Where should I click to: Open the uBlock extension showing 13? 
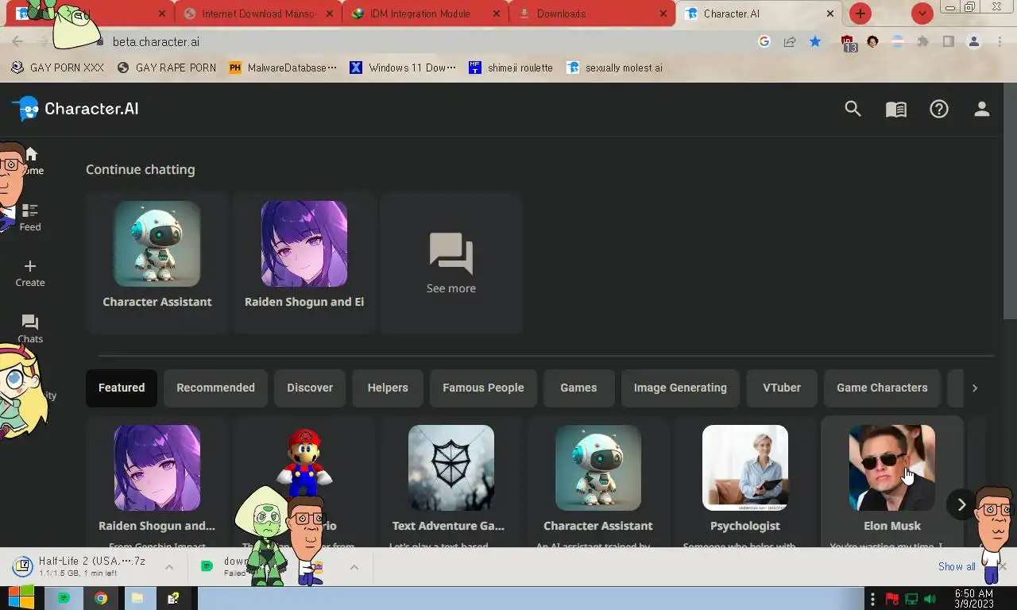tap(848, 43)
